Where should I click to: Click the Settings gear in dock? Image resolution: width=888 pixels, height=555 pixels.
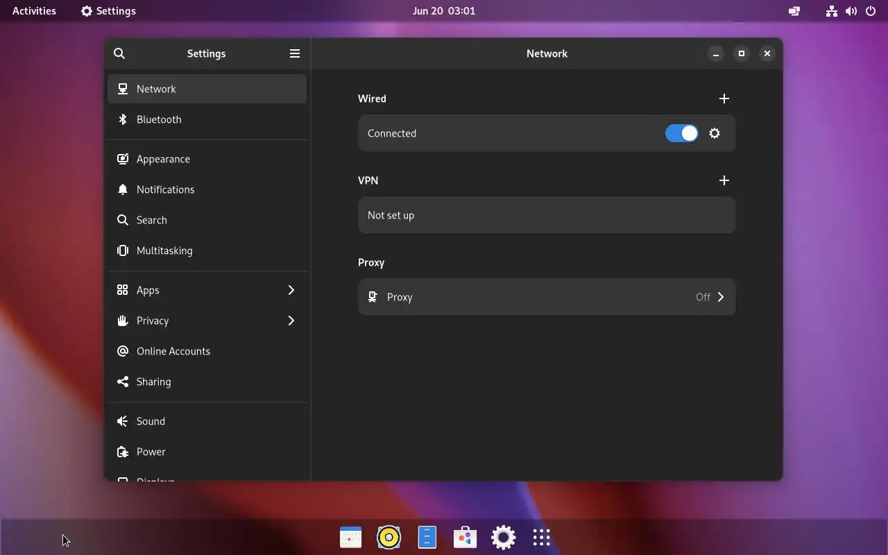click(503, 537)
